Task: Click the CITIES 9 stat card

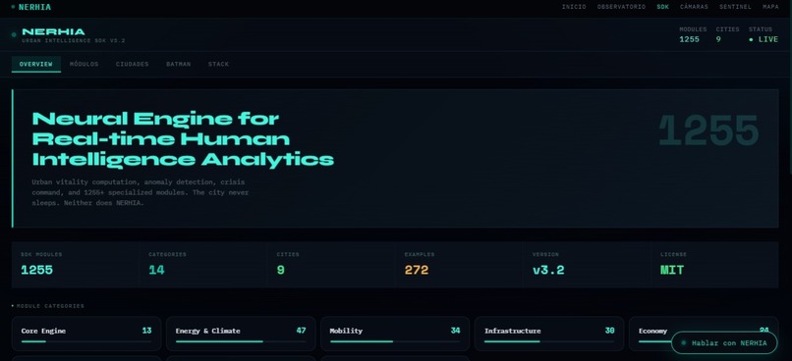Action: [331, 264]
